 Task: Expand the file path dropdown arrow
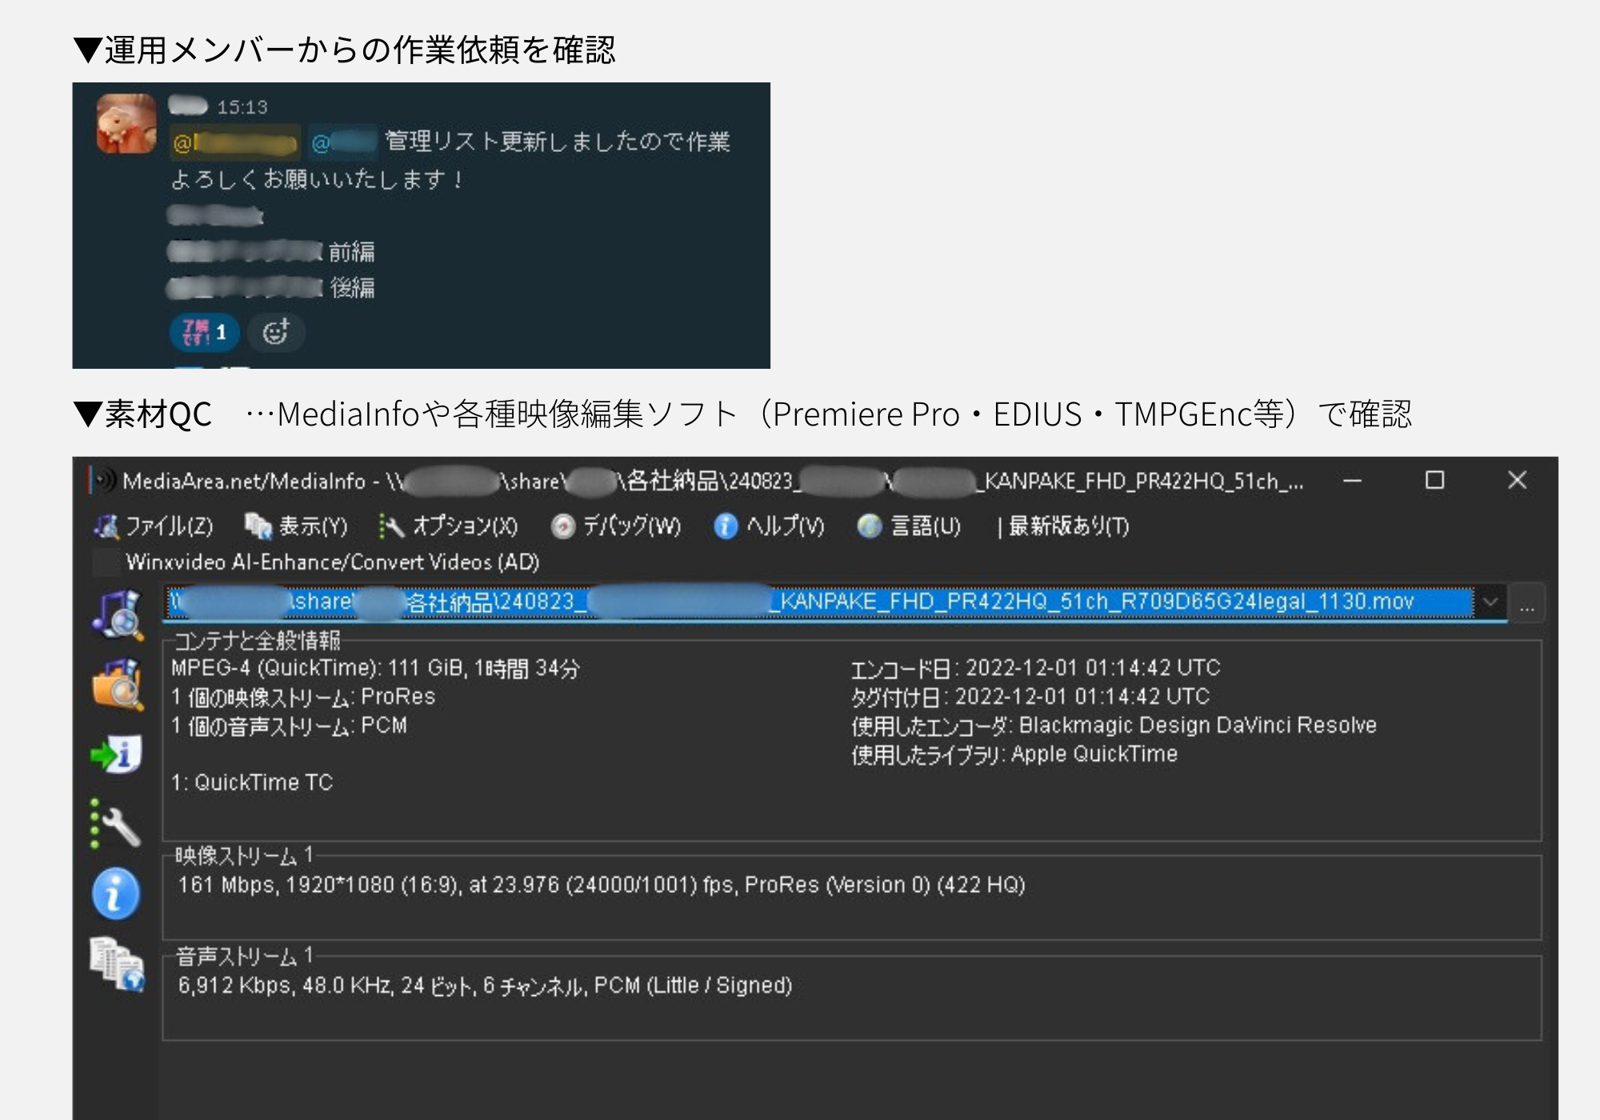coord(1490,602)
